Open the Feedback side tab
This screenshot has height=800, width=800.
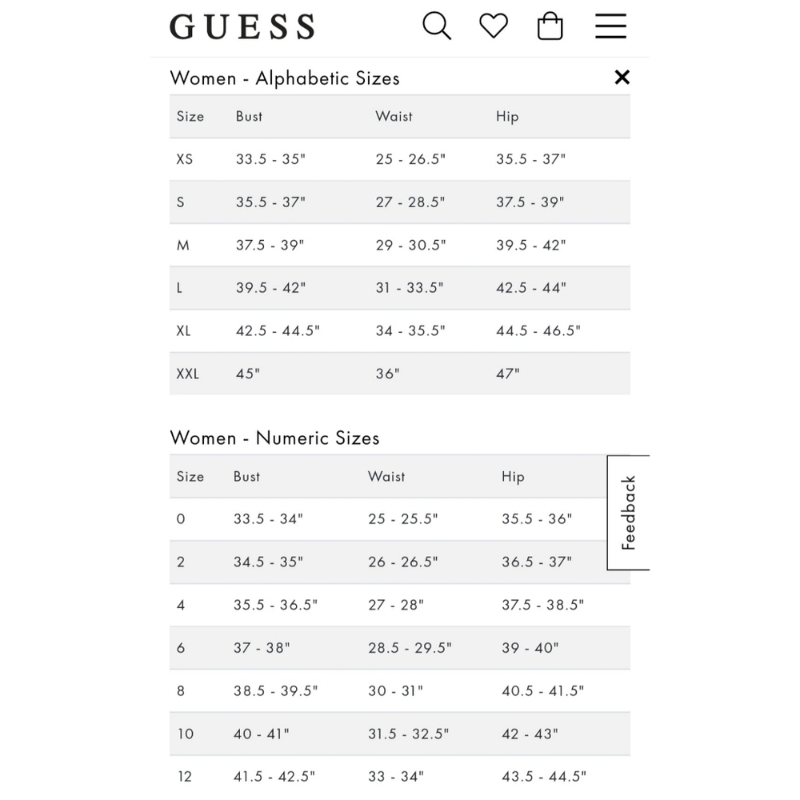(x=630, y=512)
